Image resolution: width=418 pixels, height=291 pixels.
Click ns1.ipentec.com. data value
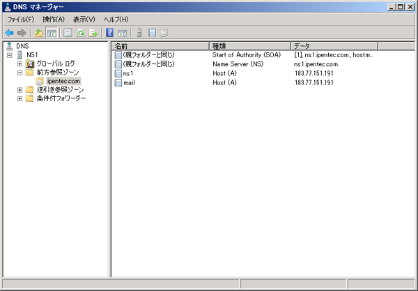click(317, 64)
